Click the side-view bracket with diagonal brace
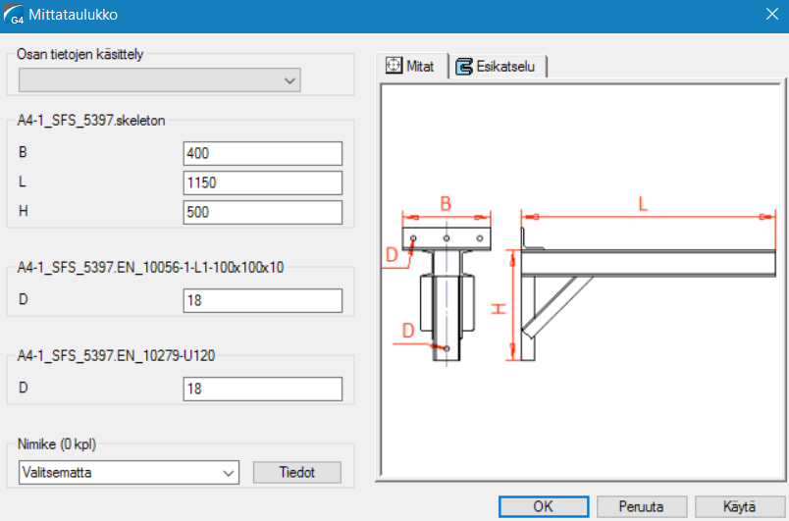The width and height of the screenshot is (789, 521). click(x=559, y=294)
